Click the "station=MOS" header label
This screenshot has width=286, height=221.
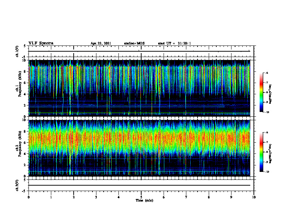[x=134, y=43]
